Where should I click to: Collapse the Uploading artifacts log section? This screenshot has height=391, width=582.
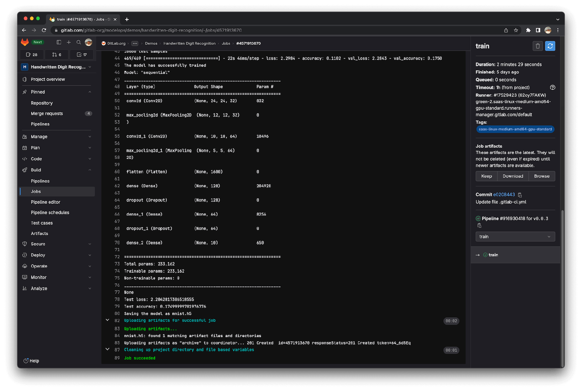pos(108,320)
